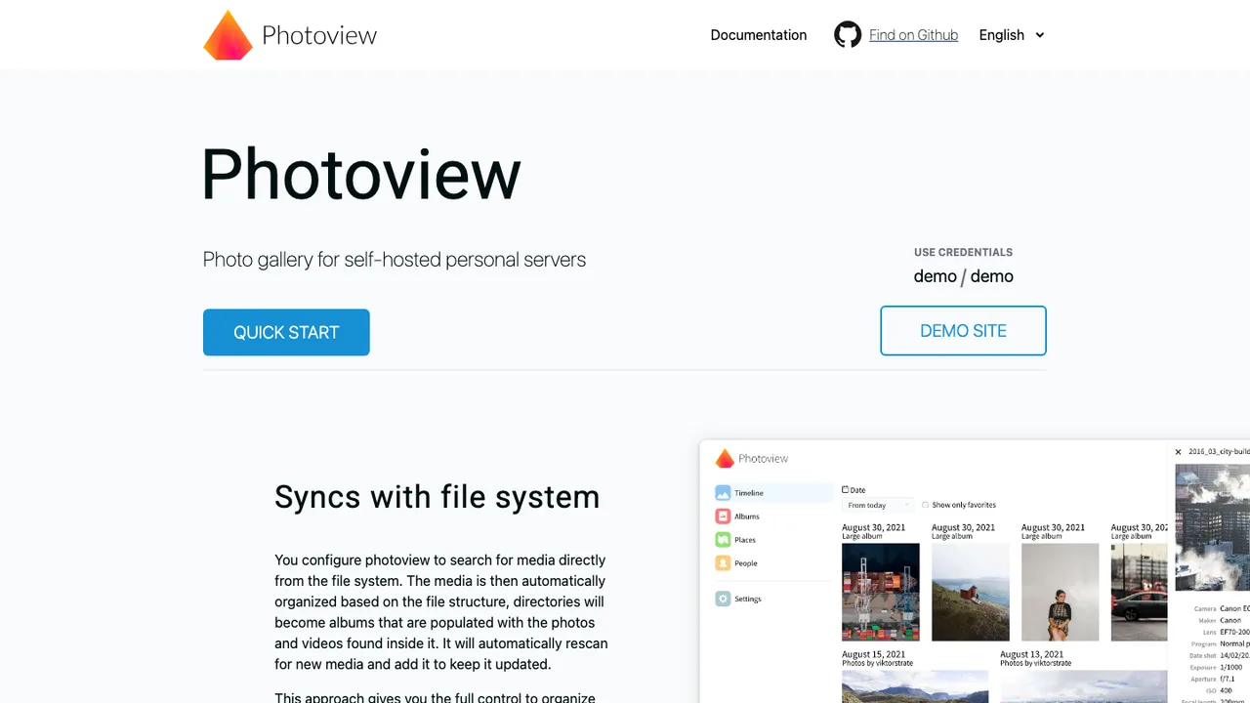Click the Photoview brand name in the header
This screenshot has height=703, width=1250.
click(x=319, y=35)
